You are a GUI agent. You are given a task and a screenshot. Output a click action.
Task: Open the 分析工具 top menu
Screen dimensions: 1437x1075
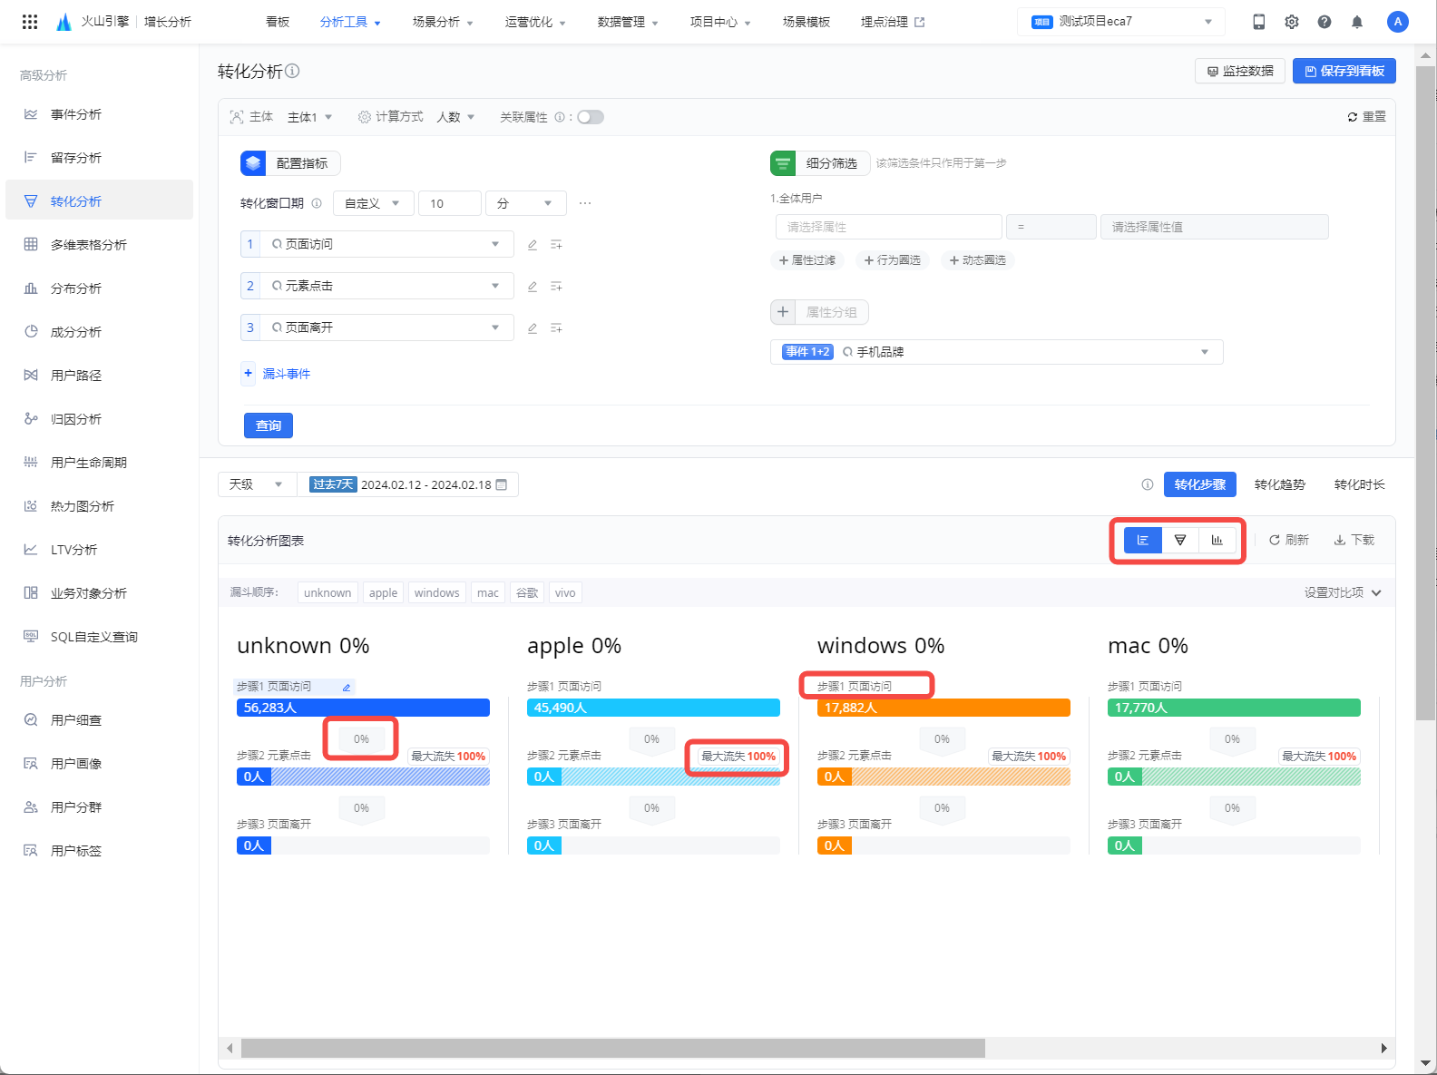point(349,22)
